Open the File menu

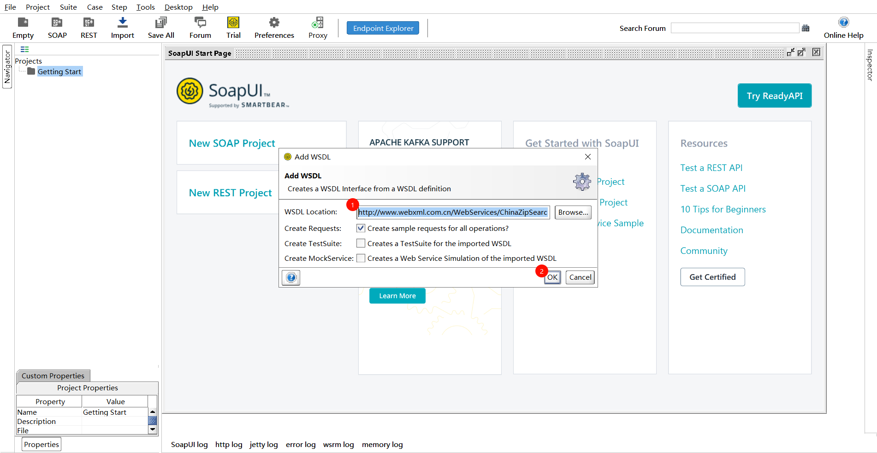coord(10,7)
